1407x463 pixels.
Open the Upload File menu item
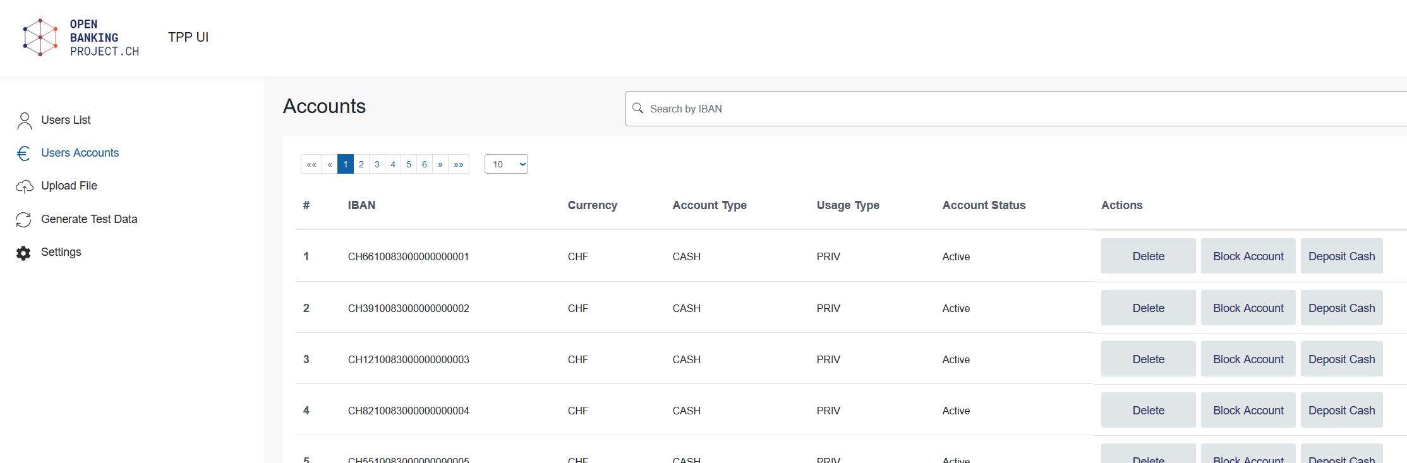(x=69, y=186)
